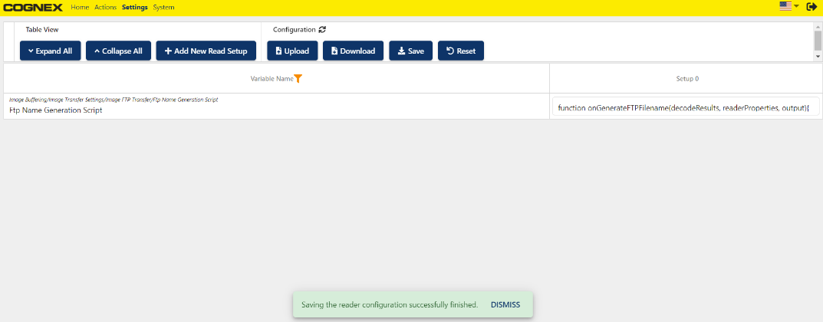The image size is (823, 322).
Task: Dismiss the save confirmation notification
Action: point(505,304)
